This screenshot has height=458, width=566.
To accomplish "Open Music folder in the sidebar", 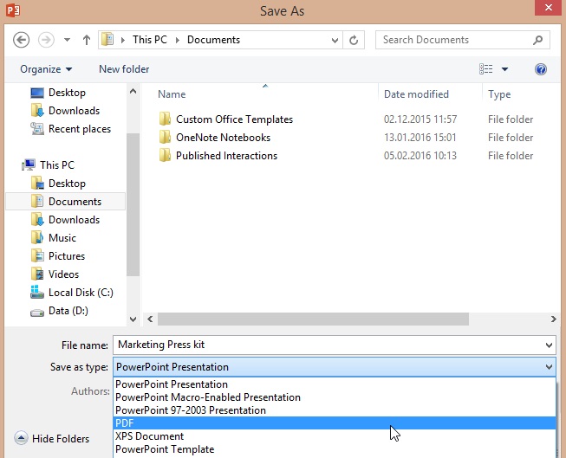I will (x=54, y=237).
